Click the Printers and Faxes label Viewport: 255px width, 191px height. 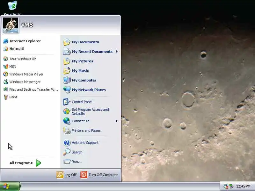[86, 131]
